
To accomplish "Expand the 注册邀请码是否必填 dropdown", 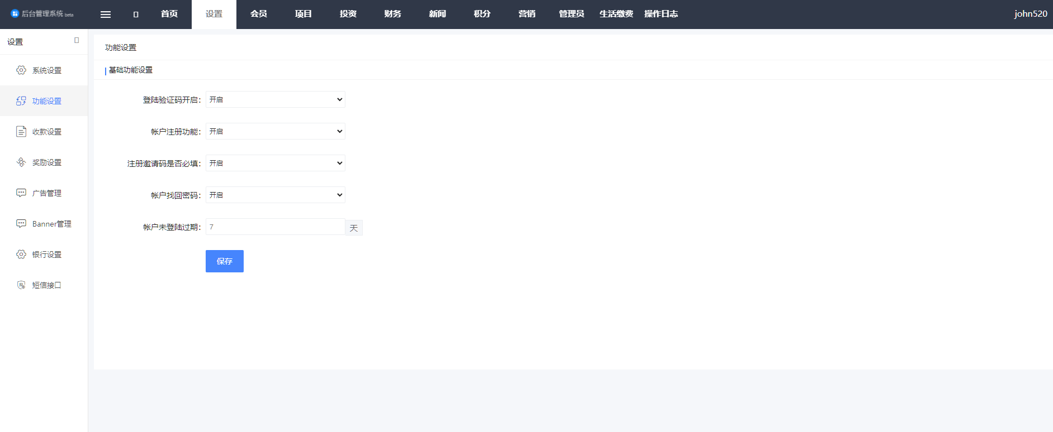I will tap(275, 163).
